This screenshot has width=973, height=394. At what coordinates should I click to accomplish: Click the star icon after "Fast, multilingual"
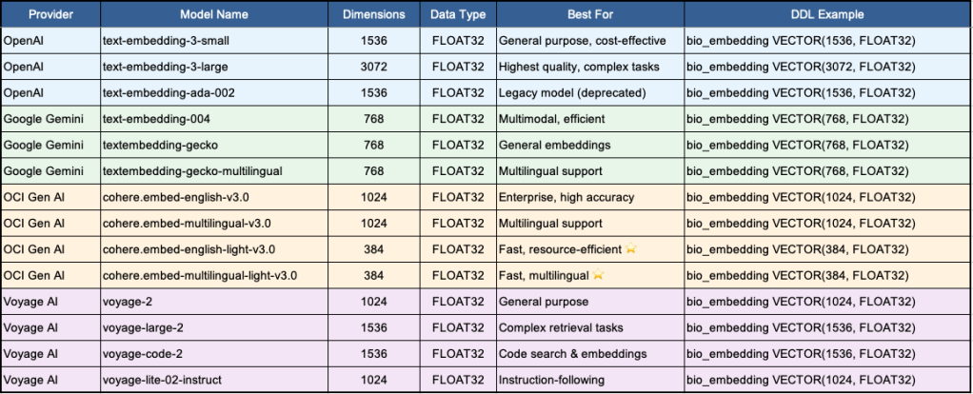coord(598,275)
